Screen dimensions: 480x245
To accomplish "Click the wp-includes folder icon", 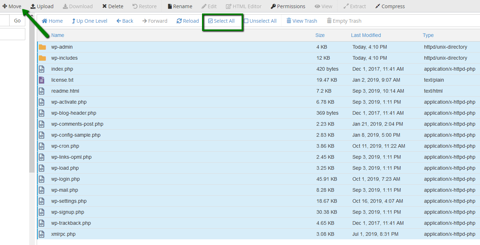I will (42, 58).
